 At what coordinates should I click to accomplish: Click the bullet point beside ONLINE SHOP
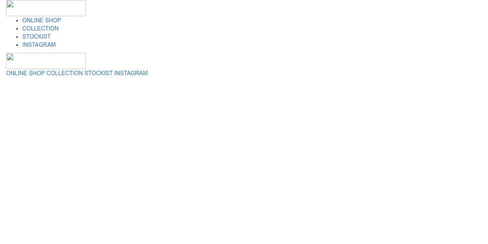(x=17, y=21)
